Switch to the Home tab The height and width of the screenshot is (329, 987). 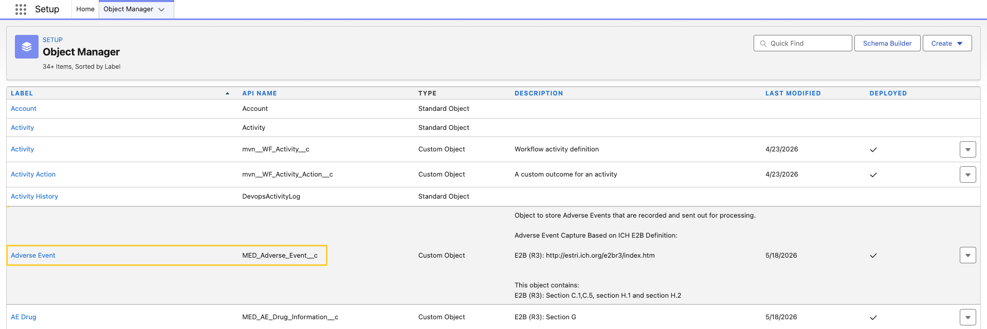click(x=85, y=9)
